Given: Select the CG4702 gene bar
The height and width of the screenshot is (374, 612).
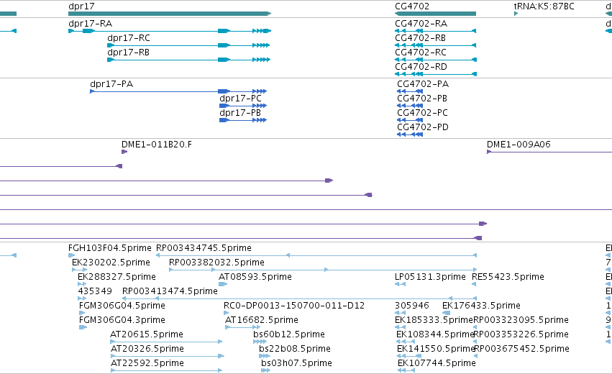Looking at the screenshot, I should [x=435, y=14].
